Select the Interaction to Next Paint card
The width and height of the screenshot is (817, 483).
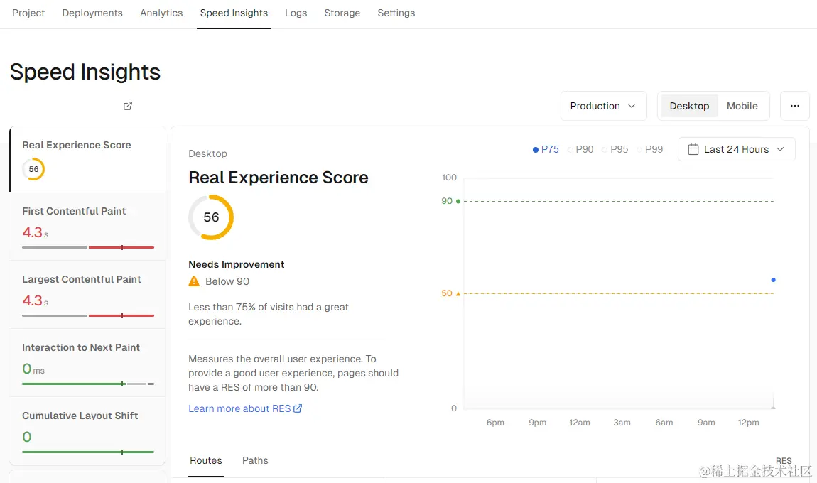pyautogui.click(x=87, y=363)
